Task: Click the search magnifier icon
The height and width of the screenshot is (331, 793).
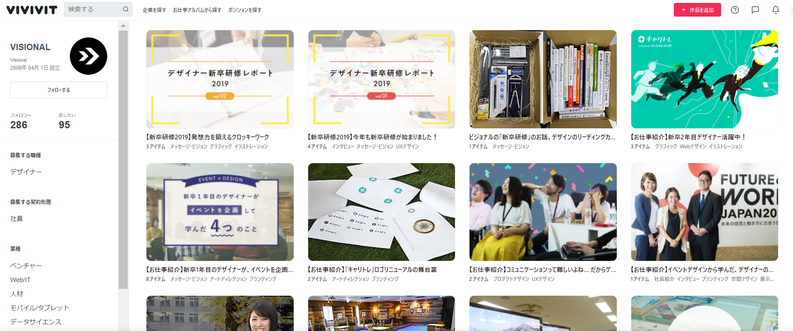Action: [126, 9]
